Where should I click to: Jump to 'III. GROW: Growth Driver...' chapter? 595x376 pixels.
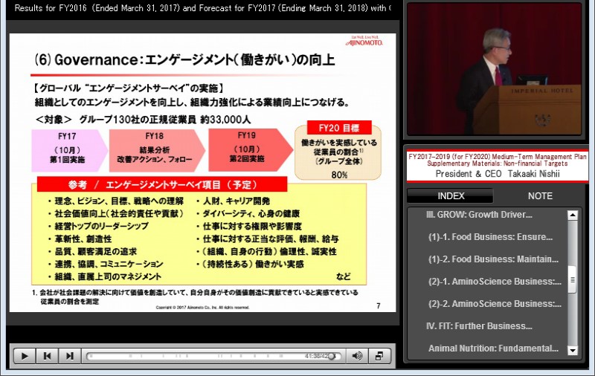coord(479,215)
